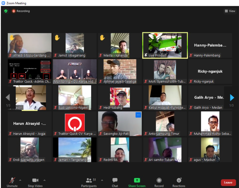The image size is (239, 188).
Task: Click the View grid icon top right
Action: [x=226, y=11]
